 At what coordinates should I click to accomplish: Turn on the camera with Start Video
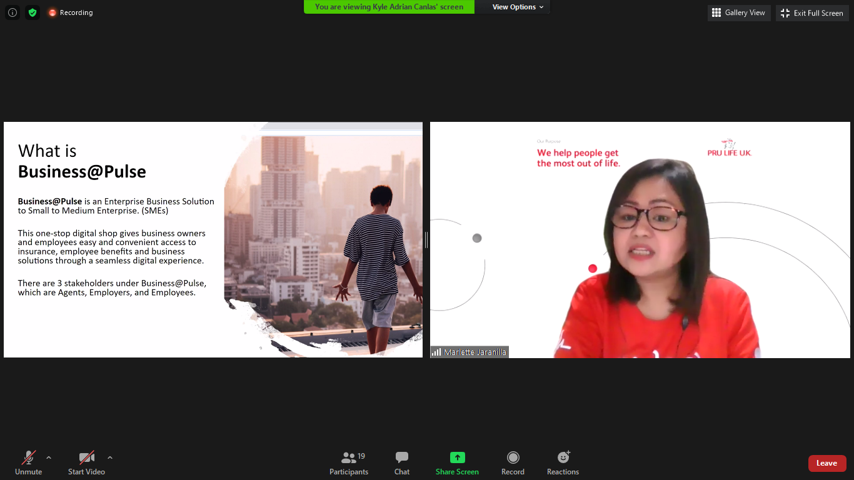point(86,463)
